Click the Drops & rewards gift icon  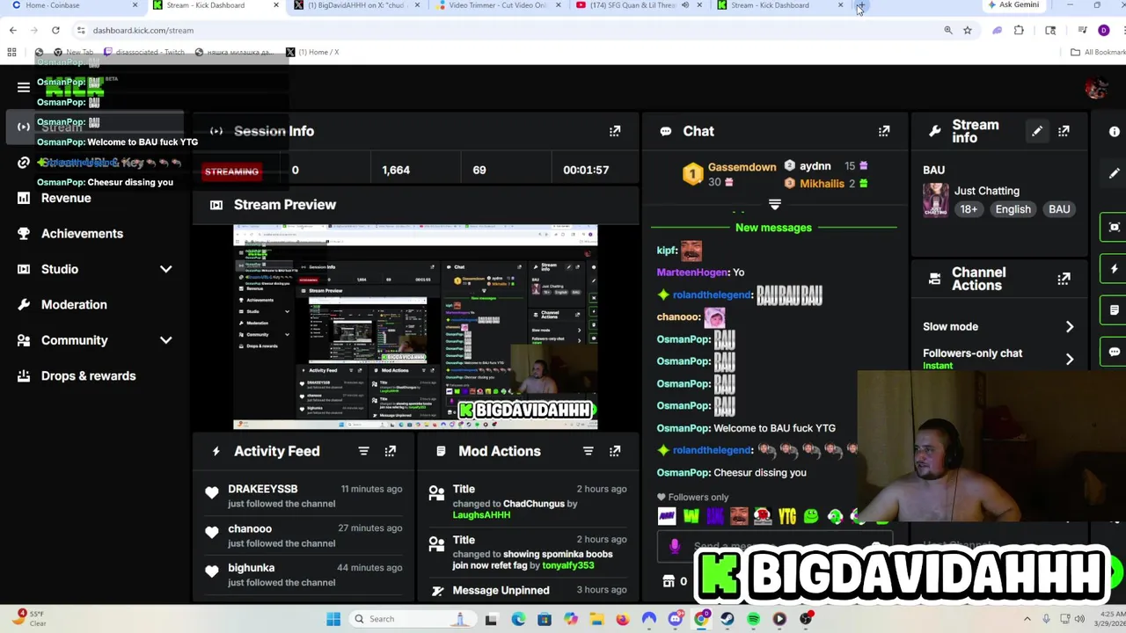click(x=24, y=375)
